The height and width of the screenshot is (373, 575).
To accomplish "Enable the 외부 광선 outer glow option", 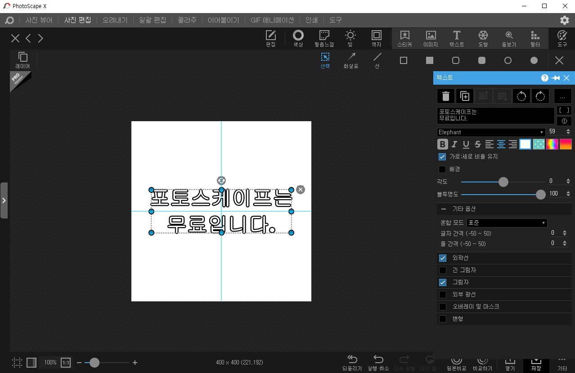I will coord(443,295).
